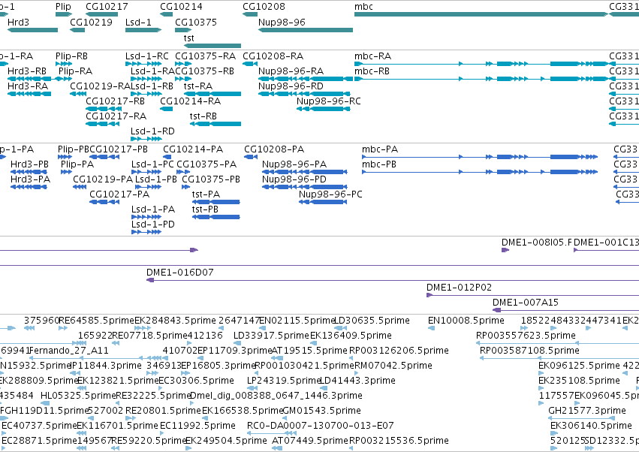The image size is (639, 452).
Task: Click the DME1-012P02 clone label
Action: pos(459,288)
